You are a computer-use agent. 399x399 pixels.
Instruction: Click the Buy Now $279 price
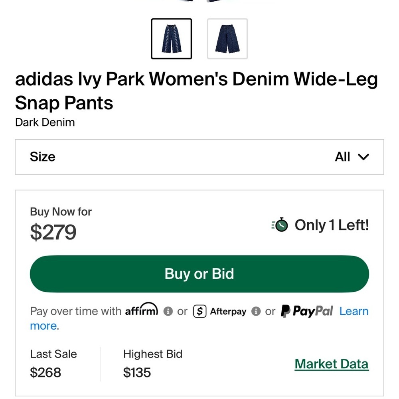pyautogui.click(x=53, y=232)
